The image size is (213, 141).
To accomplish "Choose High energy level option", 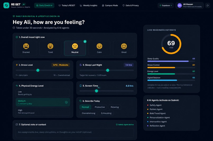I will tap(43, 111).
